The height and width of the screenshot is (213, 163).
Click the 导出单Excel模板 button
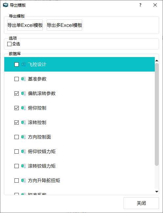[25, 25]
